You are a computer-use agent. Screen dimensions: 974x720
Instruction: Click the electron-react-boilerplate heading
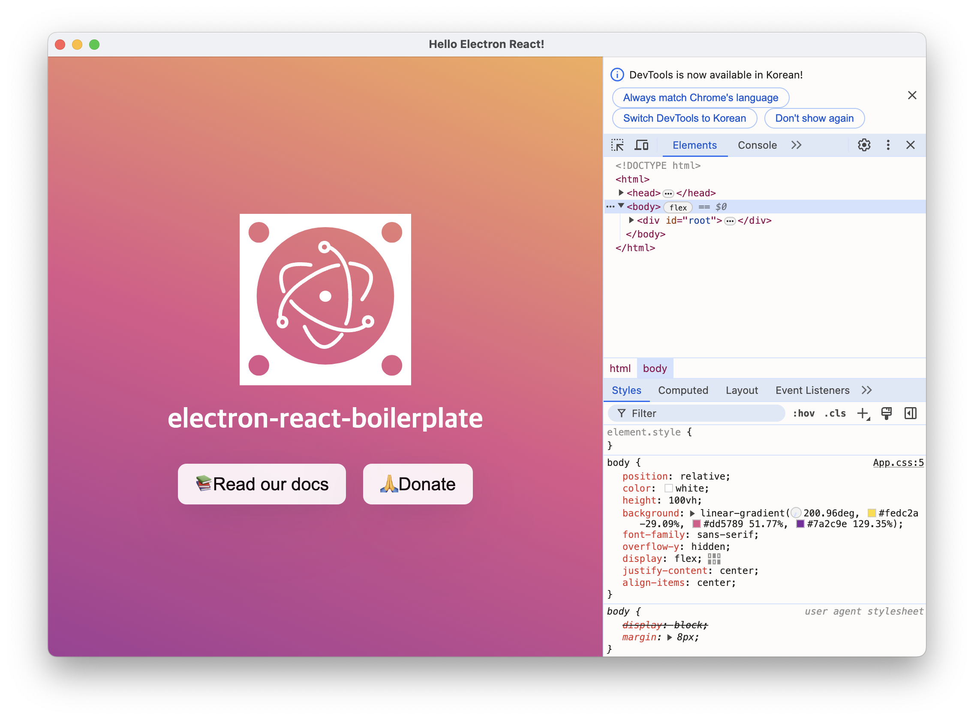pos(325,418)
